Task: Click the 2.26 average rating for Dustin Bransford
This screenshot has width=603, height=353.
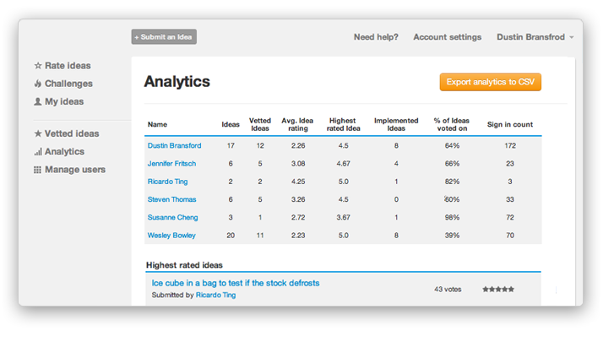Action: pos(298,146)
